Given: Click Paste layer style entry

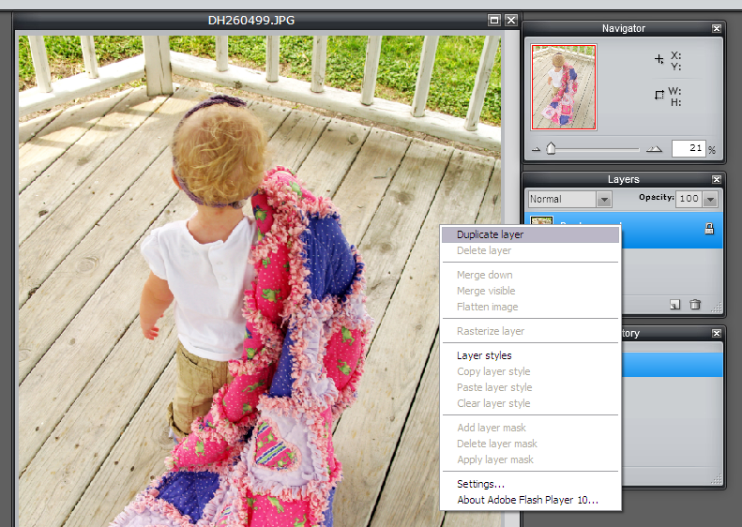Looking at the screenshot, I should click(530, 387).
